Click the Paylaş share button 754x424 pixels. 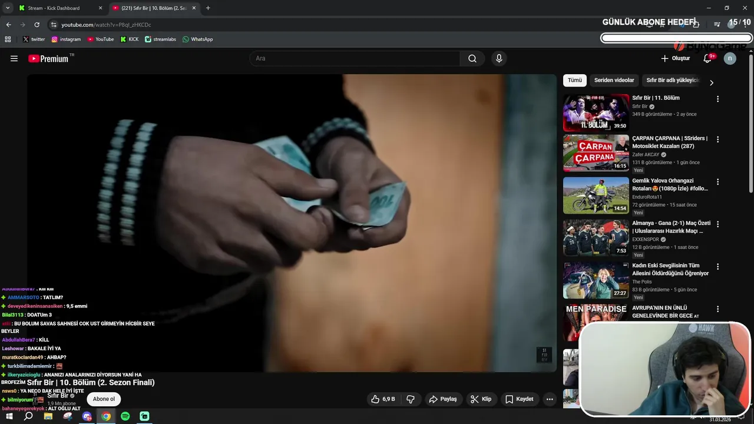tap(443, 399)
